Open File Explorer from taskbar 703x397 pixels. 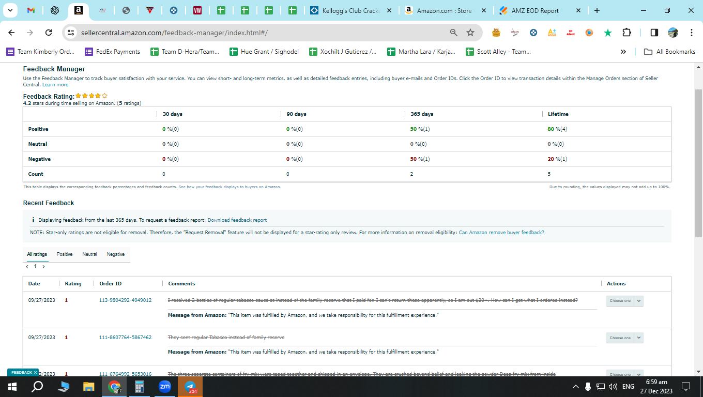[89, 387]
